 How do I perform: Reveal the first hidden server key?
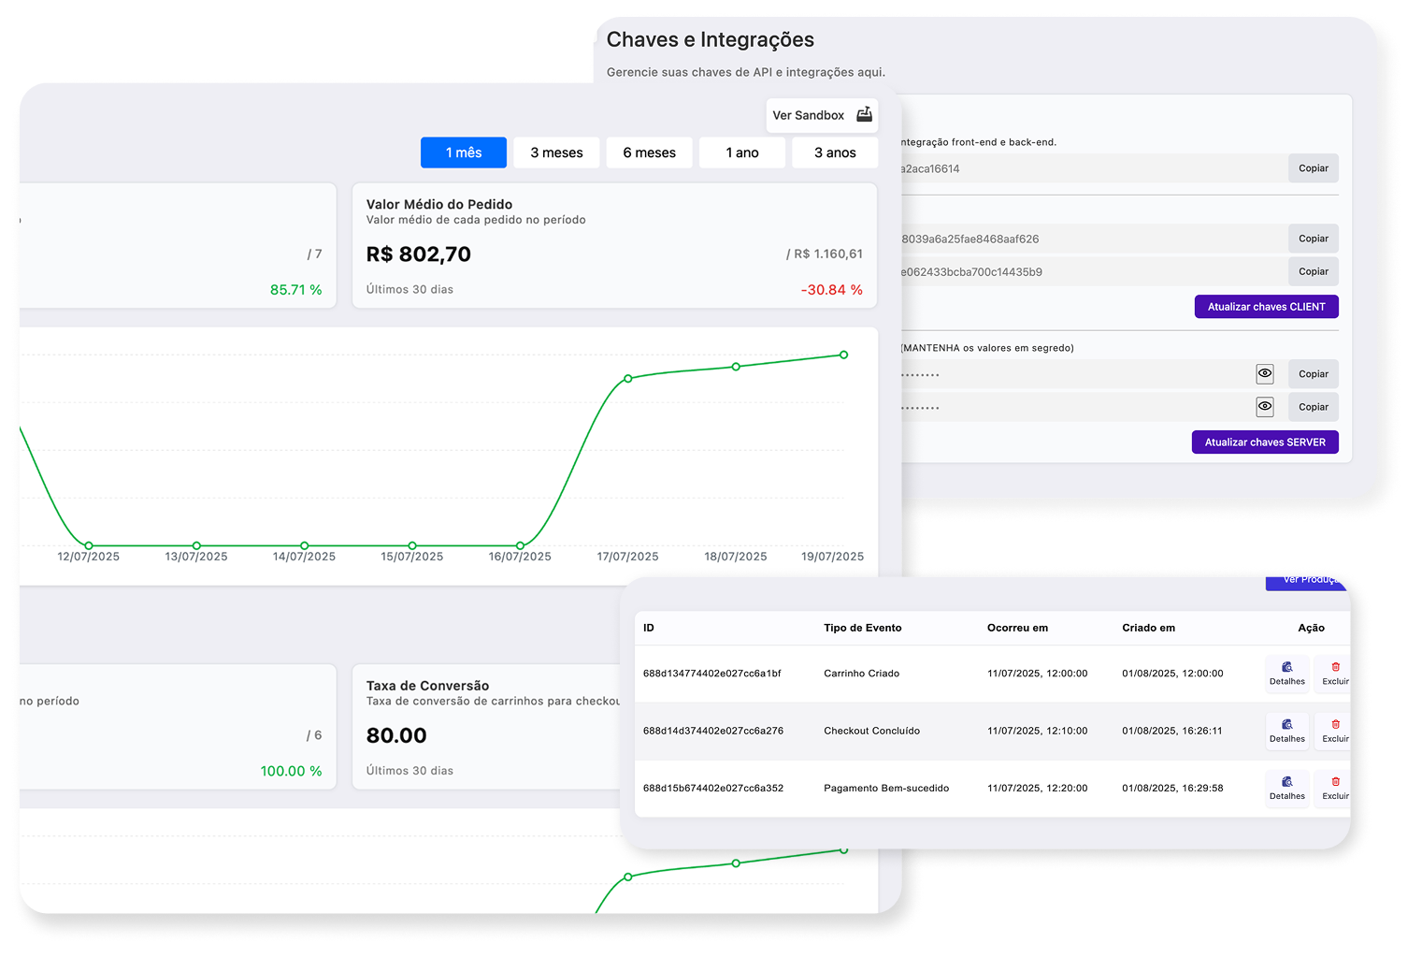point(1264,373)
